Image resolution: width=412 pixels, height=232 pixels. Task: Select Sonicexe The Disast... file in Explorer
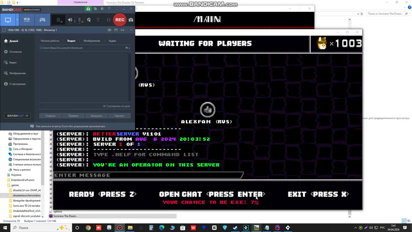pos(65,216)
